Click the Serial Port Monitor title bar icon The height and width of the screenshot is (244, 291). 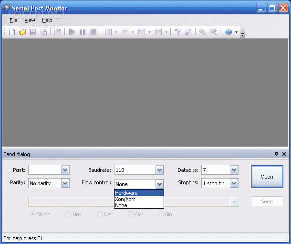6,8
